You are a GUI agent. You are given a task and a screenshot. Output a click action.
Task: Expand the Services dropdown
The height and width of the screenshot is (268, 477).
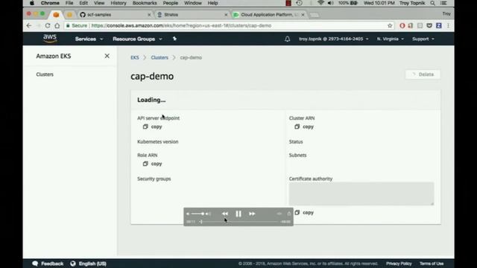(89, 39)
